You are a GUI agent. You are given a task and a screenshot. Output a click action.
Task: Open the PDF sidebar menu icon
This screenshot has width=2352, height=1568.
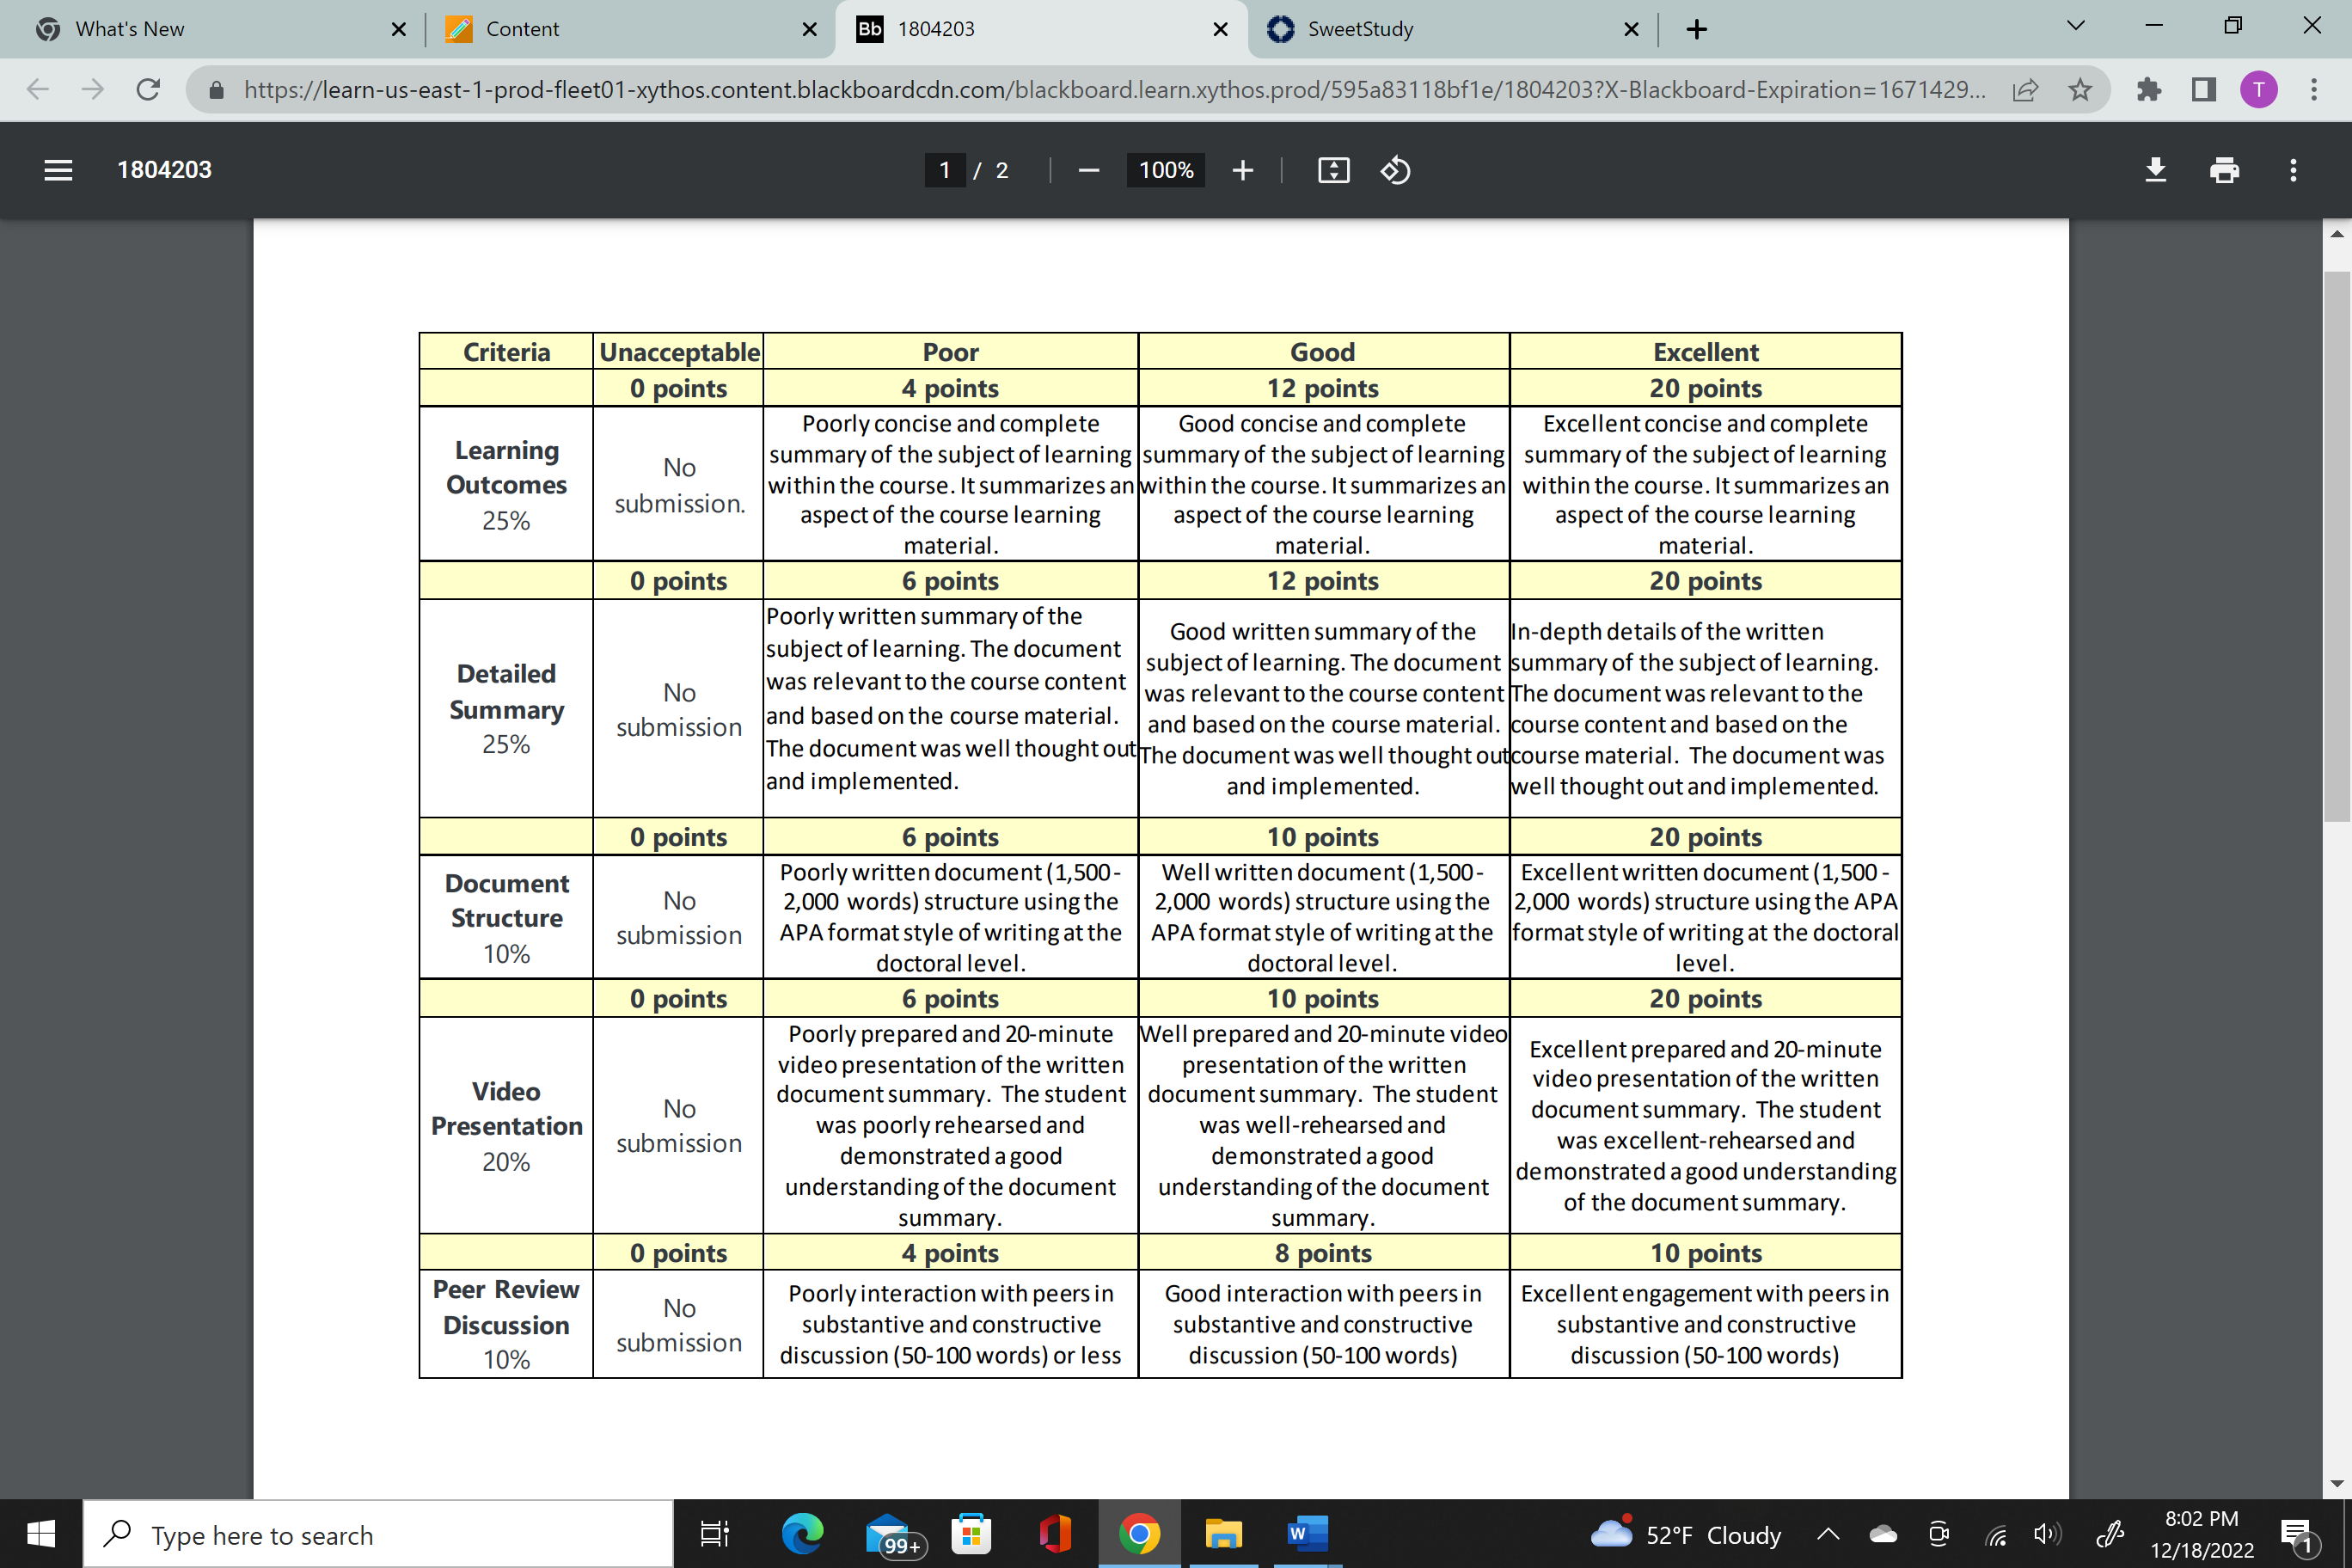coord(58,170)
